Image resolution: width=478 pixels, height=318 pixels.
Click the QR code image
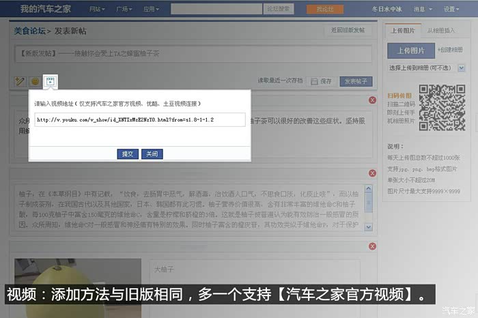click(442, 108)
